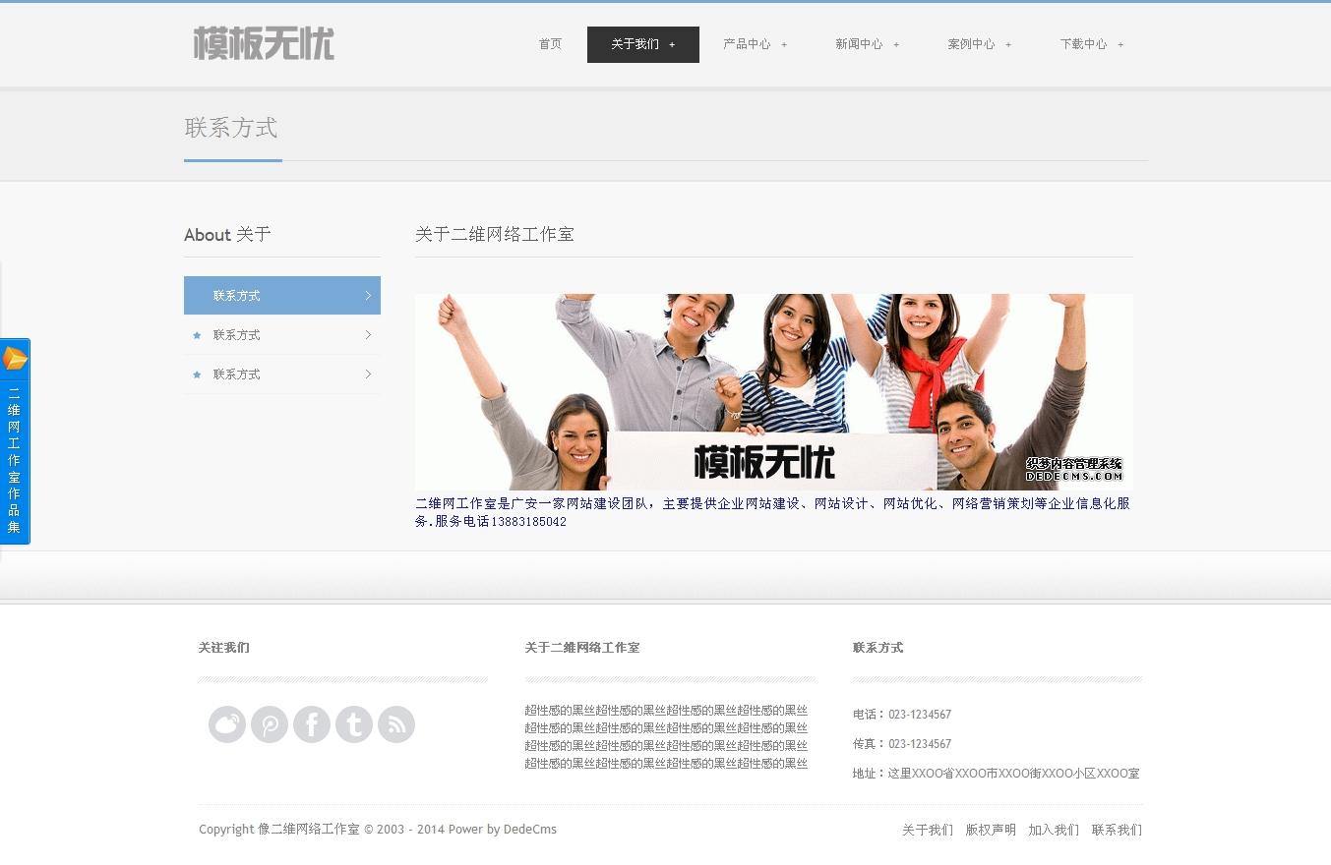Select the active 关于我们 nav item
The width and height of the screenshot is (1331, 865).
(x=642, y=44)
